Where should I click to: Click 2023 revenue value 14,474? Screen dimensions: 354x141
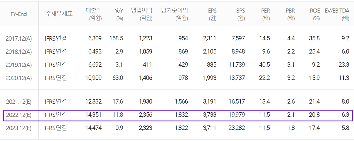pyautogui.click(x=93, y=128)
